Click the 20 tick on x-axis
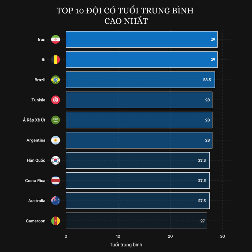Viewport: 252px width, 252px height. tap(170, 237)
